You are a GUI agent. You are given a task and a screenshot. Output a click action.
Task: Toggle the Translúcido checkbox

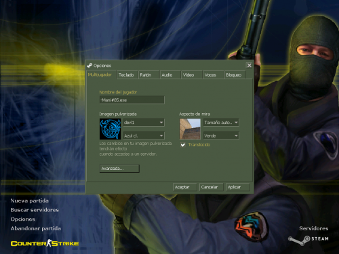pyautogui.click(x=183, y=145)
